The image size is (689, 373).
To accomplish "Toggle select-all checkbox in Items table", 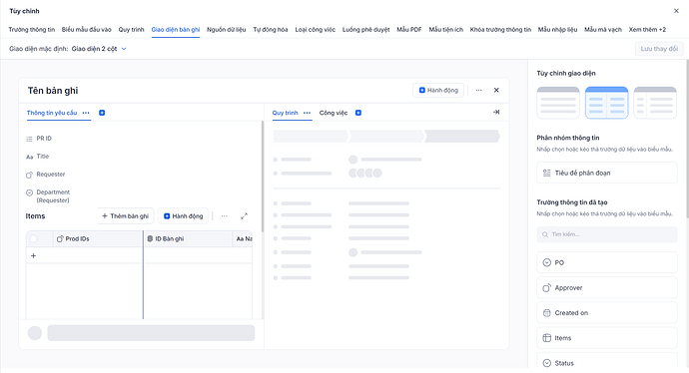I will 33,238.
